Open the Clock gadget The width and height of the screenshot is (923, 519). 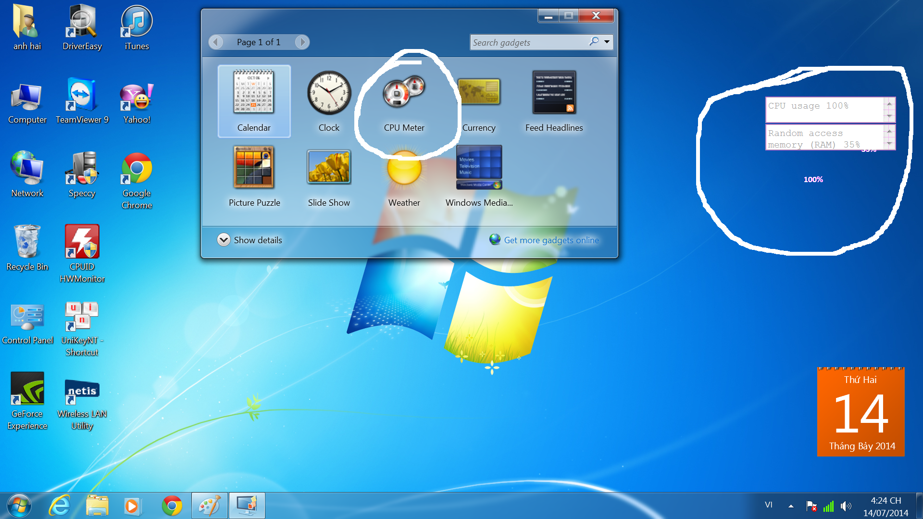click(328, 97)
